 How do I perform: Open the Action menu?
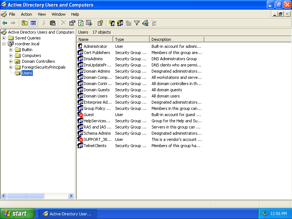pos(26,14)
